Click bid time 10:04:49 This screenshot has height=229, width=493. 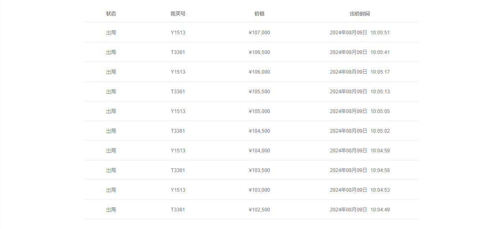380,210
